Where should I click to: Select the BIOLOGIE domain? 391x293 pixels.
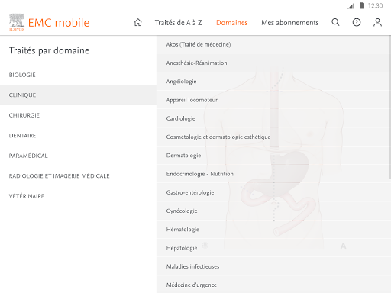78,75
